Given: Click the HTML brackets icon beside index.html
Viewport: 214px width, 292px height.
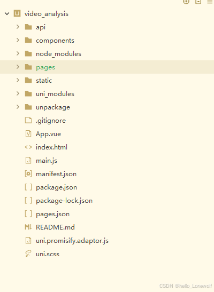Looking at the screenshot, I should pyautogui.click(x=28, y=147).
